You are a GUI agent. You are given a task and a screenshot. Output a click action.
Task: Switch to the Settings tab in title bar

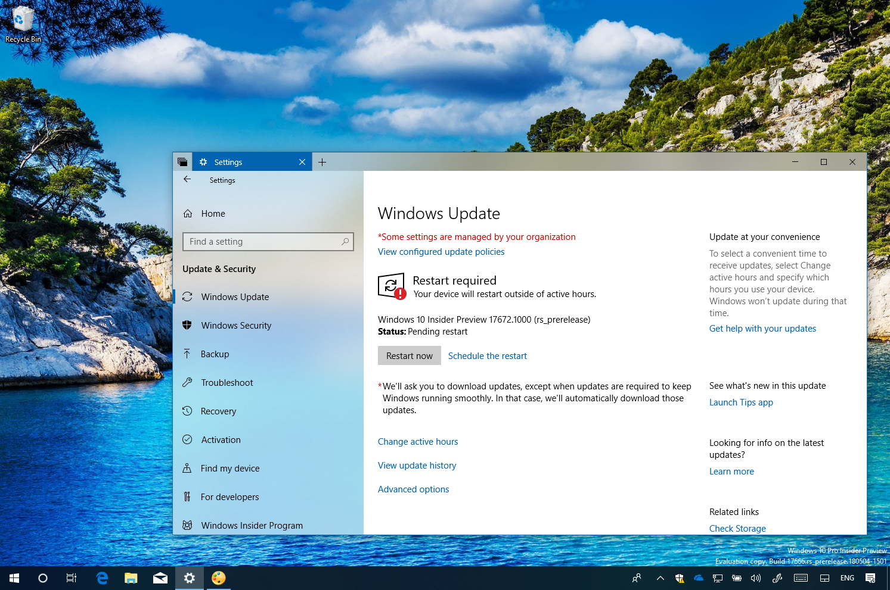point(252,162)
